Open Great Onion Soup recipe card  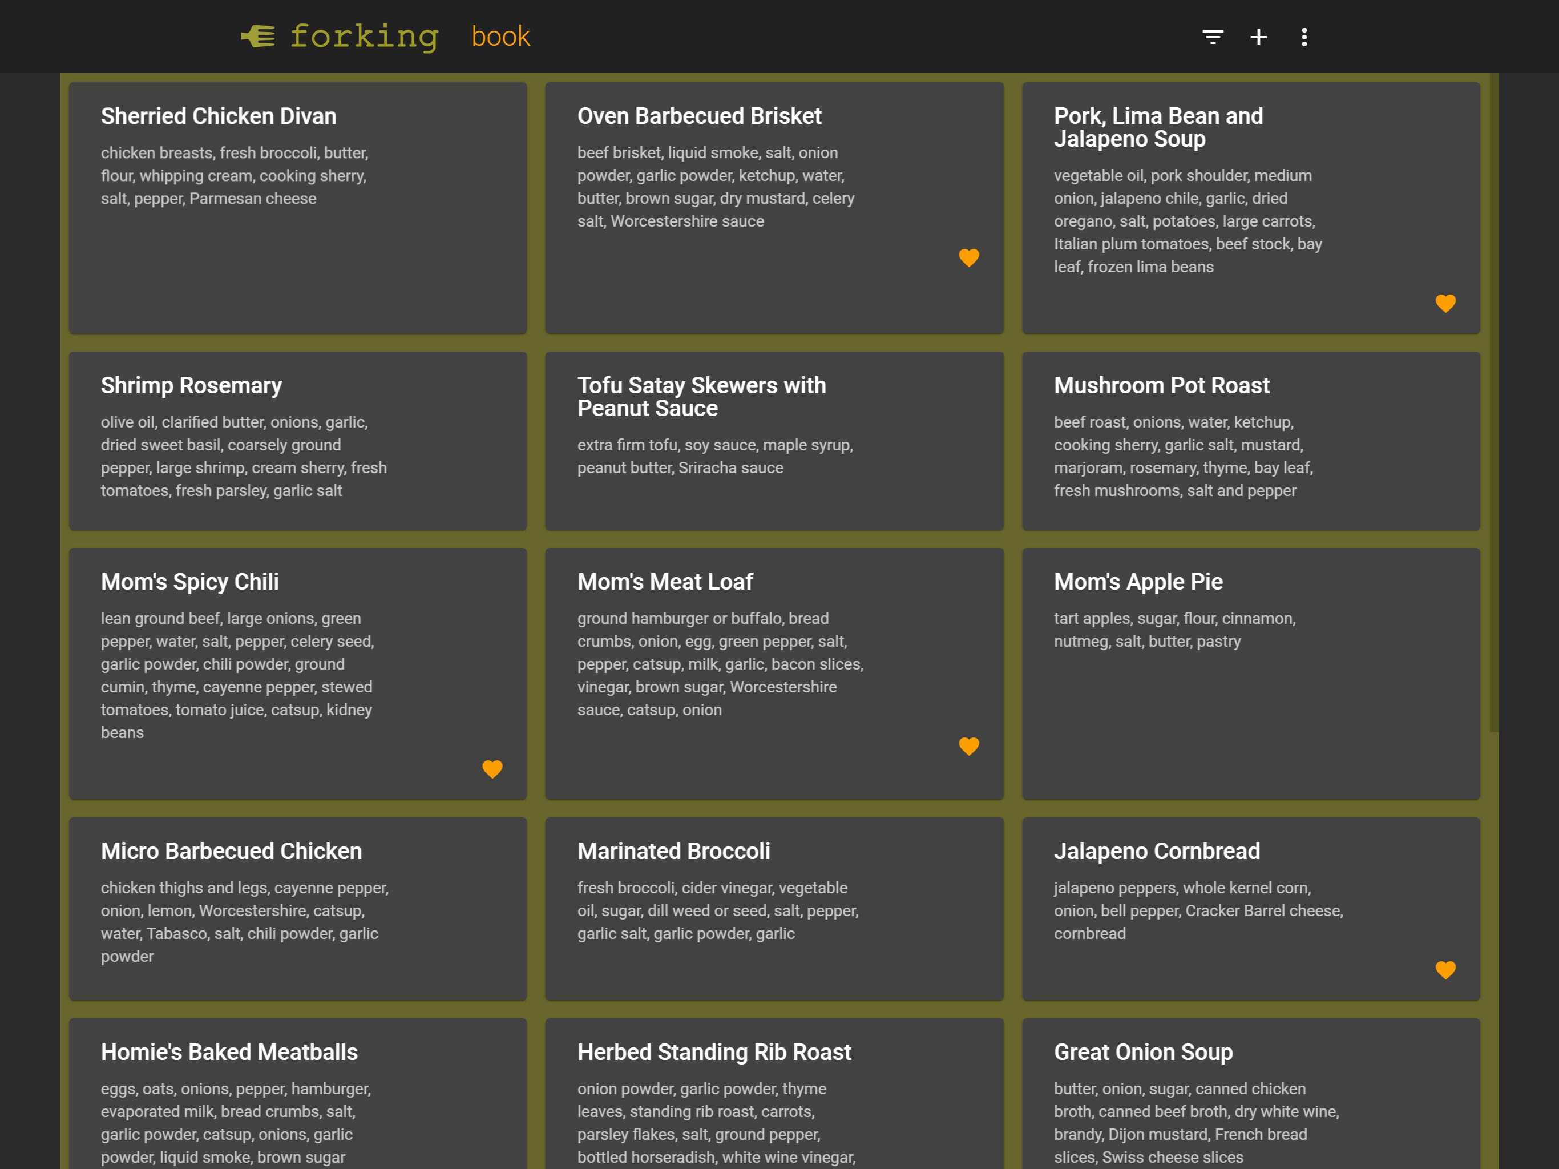coord(1142,1052)
